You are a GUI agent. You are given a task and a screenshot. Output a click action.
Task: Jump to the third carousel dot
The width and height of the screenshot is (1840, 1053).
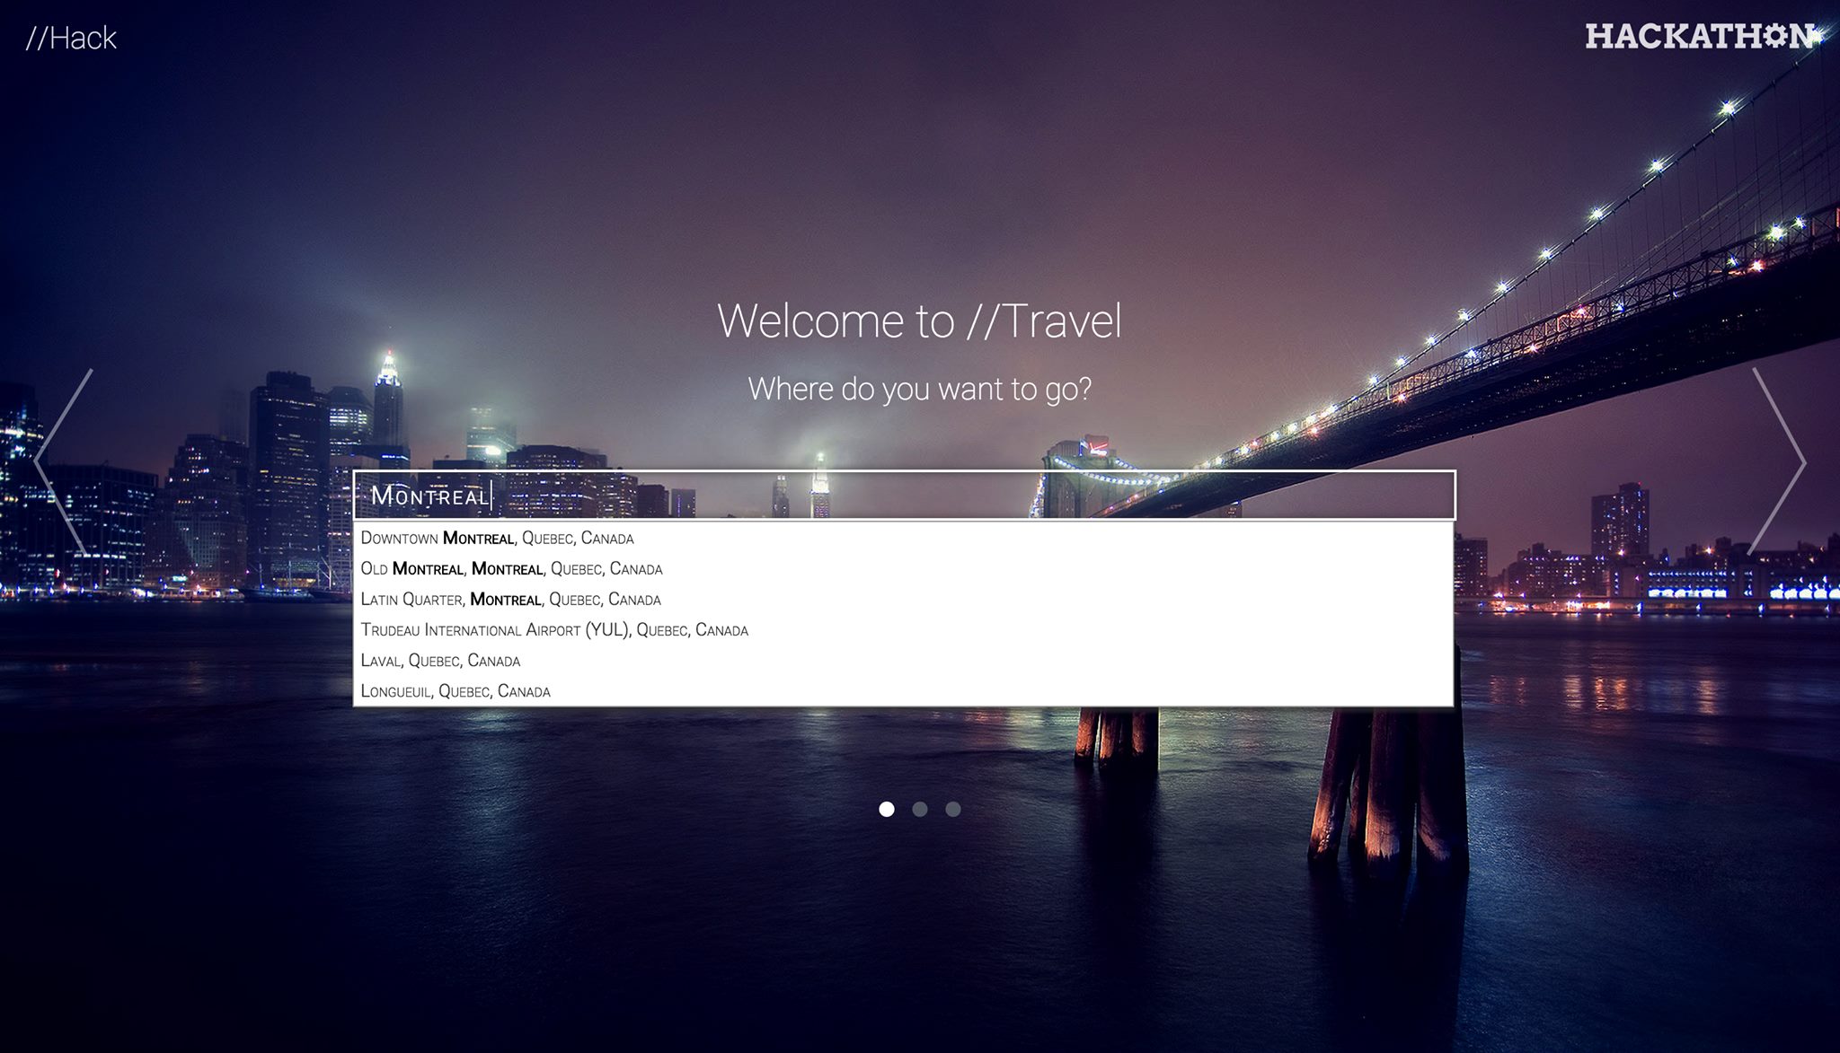click(953, 809)
